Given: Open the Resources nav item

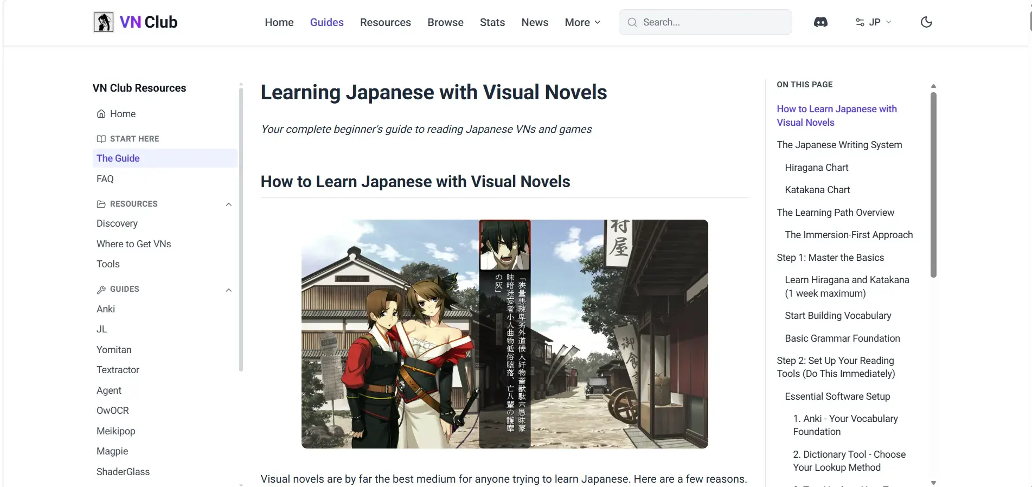Looking at the screenshot, I should coord(386,22).
